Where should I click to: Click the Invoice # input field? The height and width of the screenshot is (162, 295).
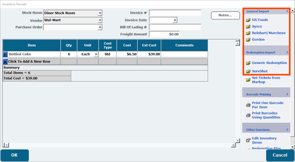(x=175, y=13)
